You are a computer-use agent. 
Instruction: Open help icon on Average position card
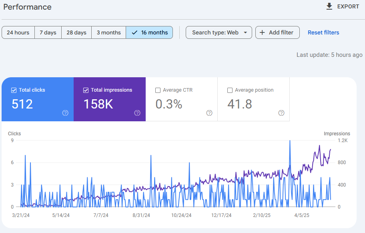click(281, 113)
